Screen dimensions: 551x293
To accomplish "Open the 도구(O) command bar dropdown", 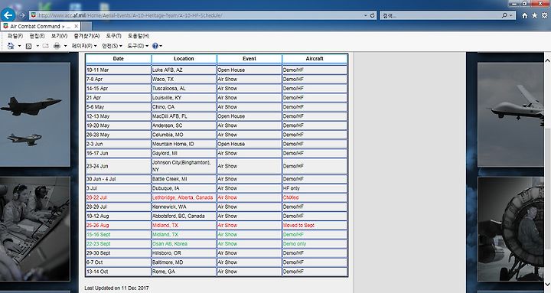I will (x=138, y=46).
